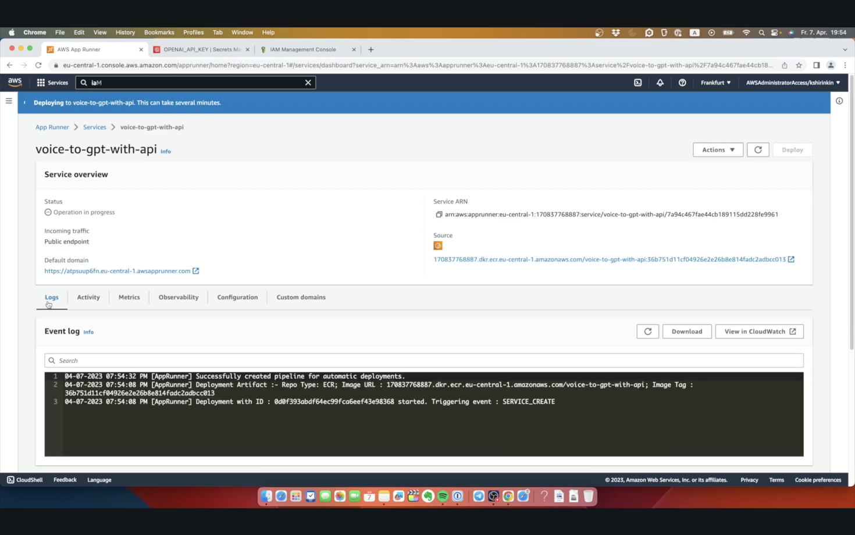Open the default domain awsapprunner.com link

122,271
